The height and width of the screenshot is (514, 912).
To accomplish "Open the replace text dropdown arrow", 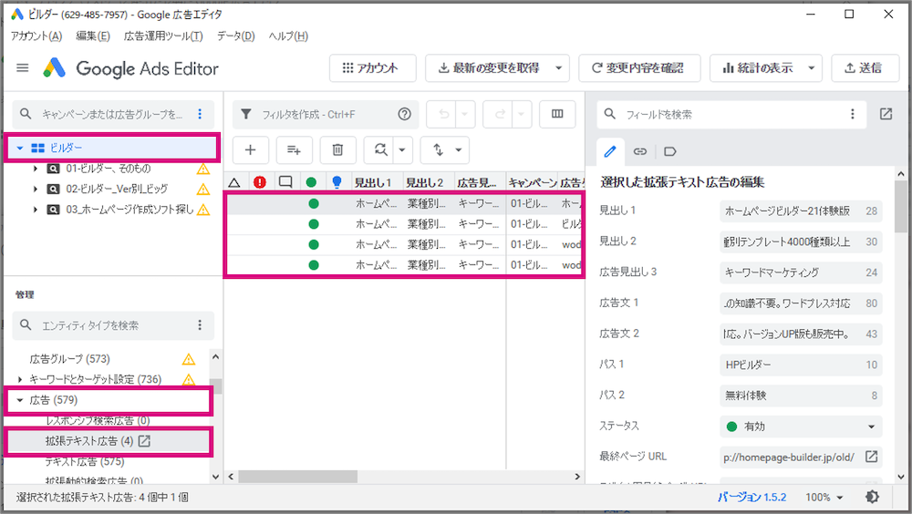I will coord(402,150).
